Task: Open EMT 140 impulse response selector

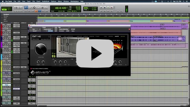Action: pyautogui.click(x=41, y=38)
